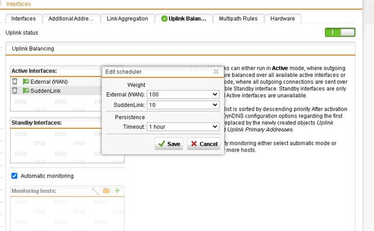Select the Uplink Balancing tab
374x231 pixels.
(183, 19)
